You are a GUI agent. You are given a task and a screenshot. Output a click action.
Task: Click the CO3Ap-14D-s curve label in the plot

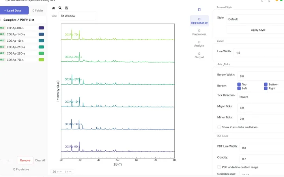pos(73,124)
